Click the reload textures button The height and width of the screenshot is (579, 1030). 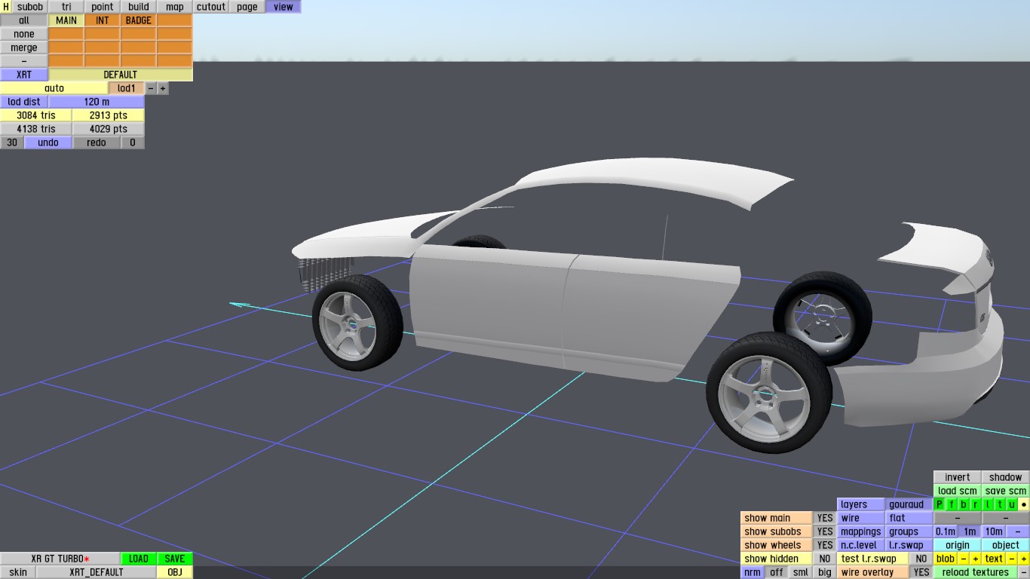click(976, 572)
